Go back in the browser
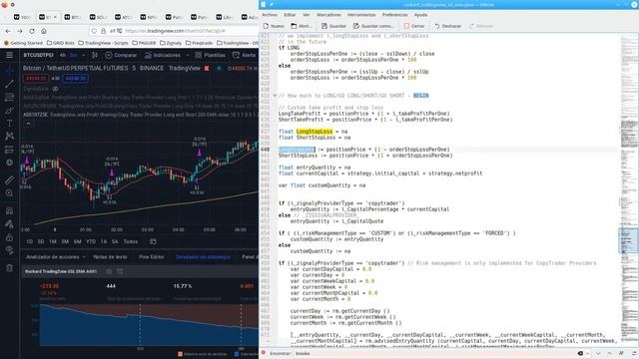Viewport: 639px width, 359px height. tap(8, 31)
